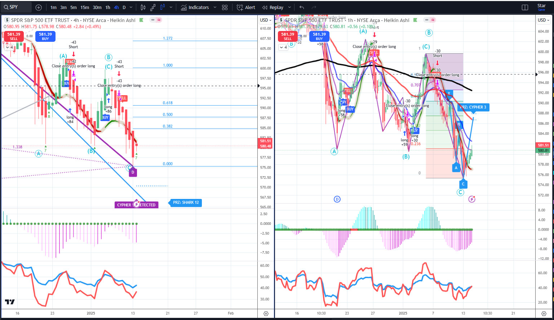This screenshot has height=320, width=554.
Task: Expand the Replay options dropdown
Action: pyautogui.click(x=289, y=8)
